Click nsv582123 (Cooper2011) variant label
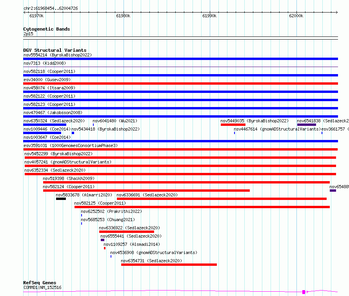 click(49, 104)
